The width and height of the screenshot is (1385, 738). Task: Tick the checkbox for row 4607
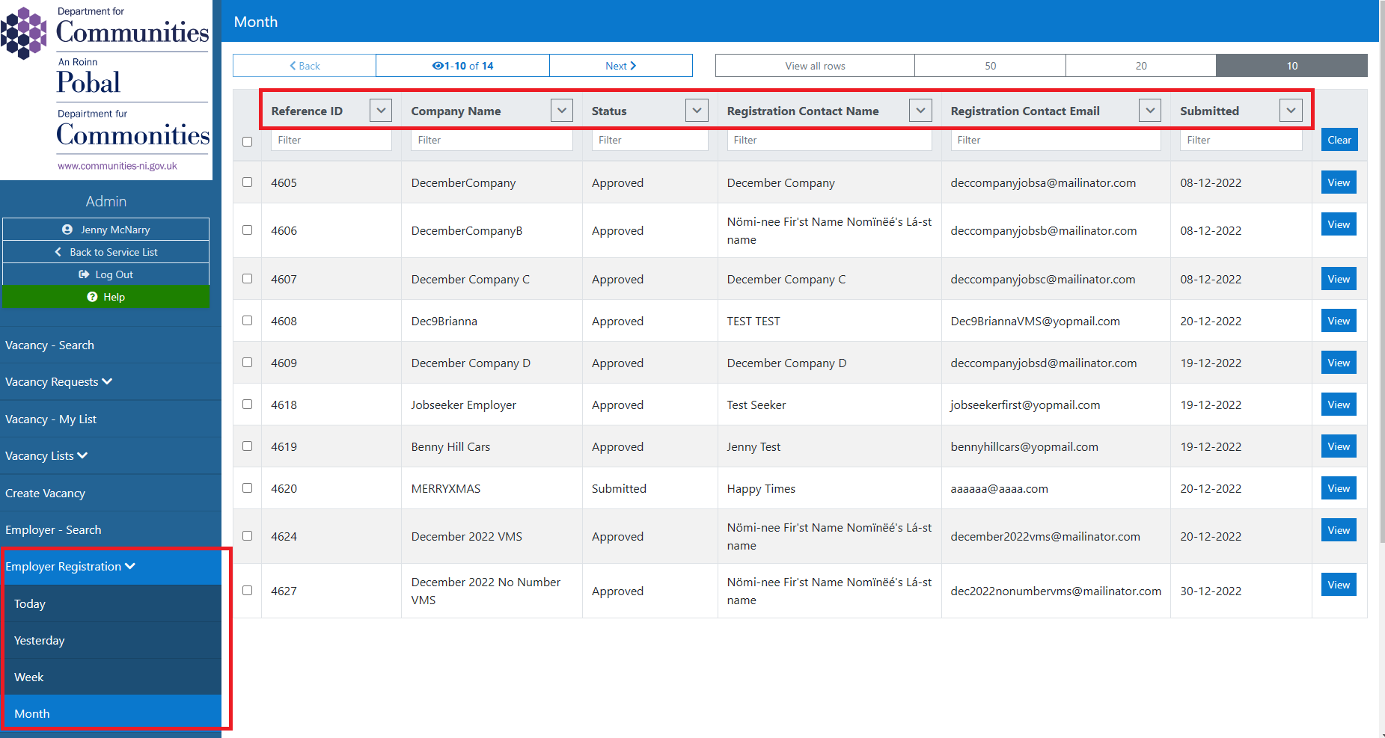point(247,278)
